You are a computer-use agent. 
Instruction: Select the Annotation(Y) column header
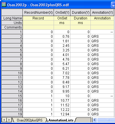[102, 13]
